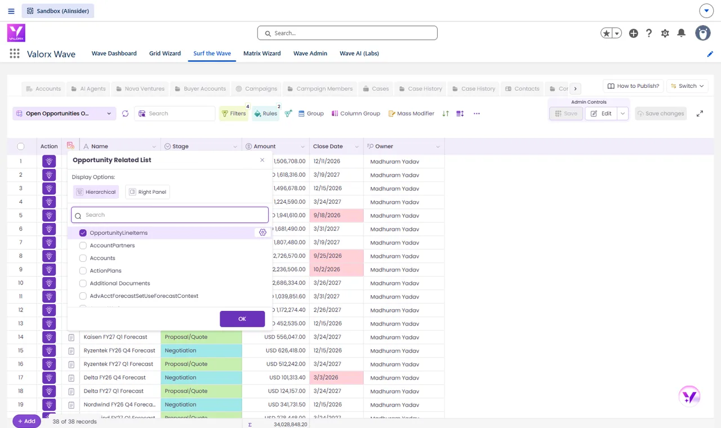Tick the AdvAcctForecastSetUseForecastContext checkbox
This screenshot has width=721, height=428.
click(x=83, y=296)
